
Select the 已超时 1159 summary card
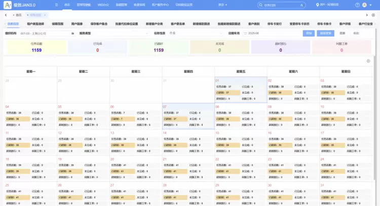coord(159,48)
